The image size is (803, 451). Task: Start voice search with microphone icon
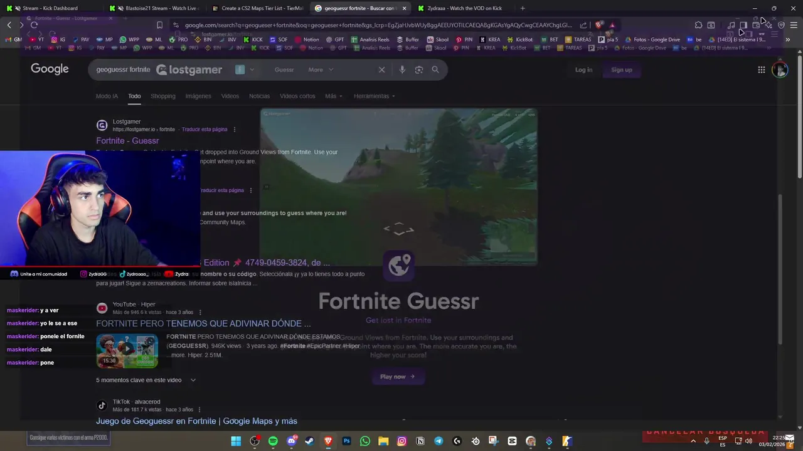[x=402, y=70]
